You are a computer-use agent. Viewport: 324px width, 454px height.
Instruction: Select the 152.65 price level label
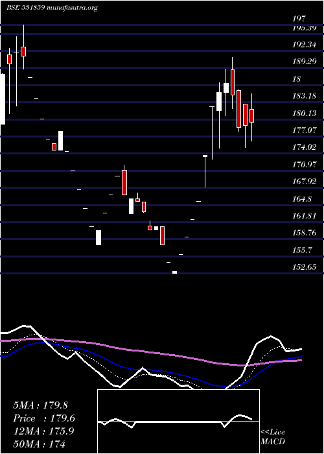tap(305, 267)
